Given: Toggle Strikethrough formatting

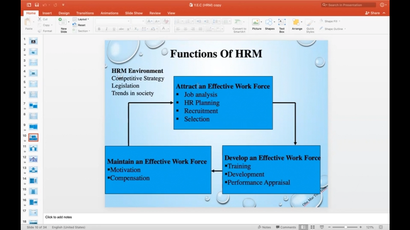Looking at the screenshot, I should (121, 29).
